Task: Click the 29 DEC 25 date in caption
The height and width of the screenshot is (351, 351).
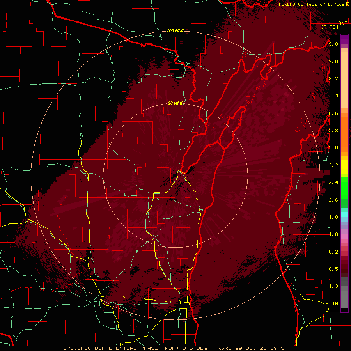Action: click(x=251, y=348)
